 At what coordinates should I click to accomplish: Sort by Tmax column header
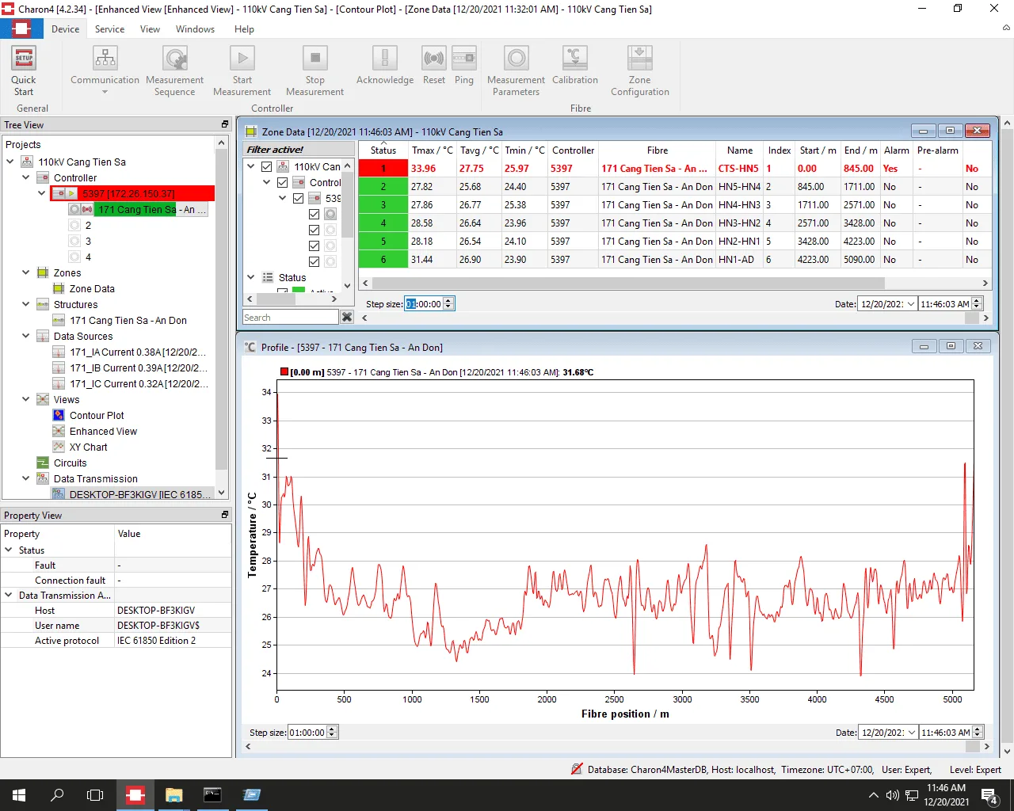coord(432,150)
